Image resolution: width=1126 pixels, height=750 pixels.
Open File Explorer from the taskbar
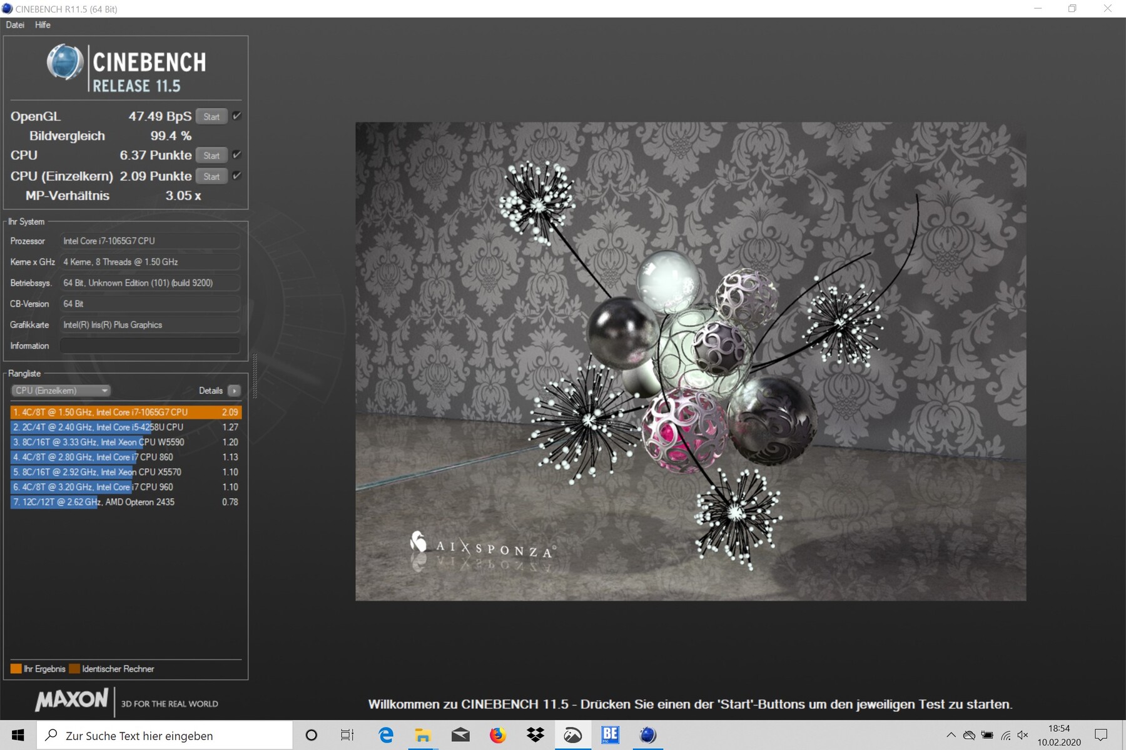tap(423, 735)
